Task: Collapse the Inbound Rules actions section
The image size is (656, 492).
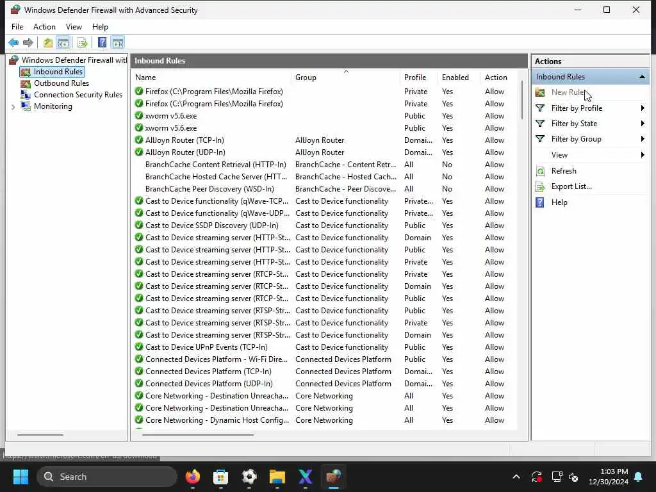Action: [x=642, y=77]
